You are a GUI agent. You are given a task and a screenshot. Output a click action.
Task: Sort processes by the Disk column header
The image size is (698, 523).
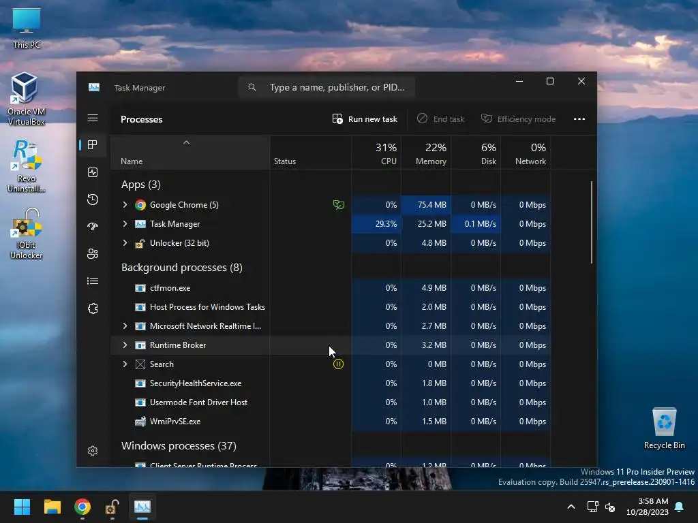coord(476,153)
